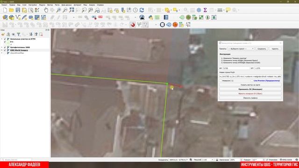Click the layer styling brush icon in Layers panel

tap(3, 34)
